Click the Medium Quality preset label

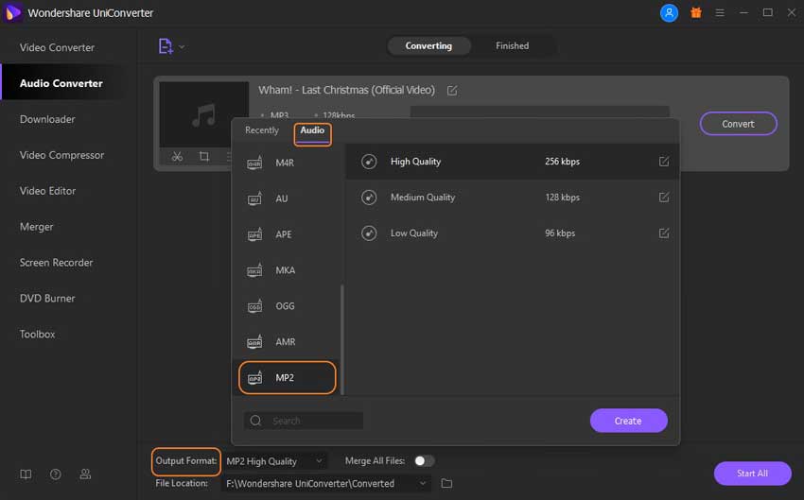423,198
